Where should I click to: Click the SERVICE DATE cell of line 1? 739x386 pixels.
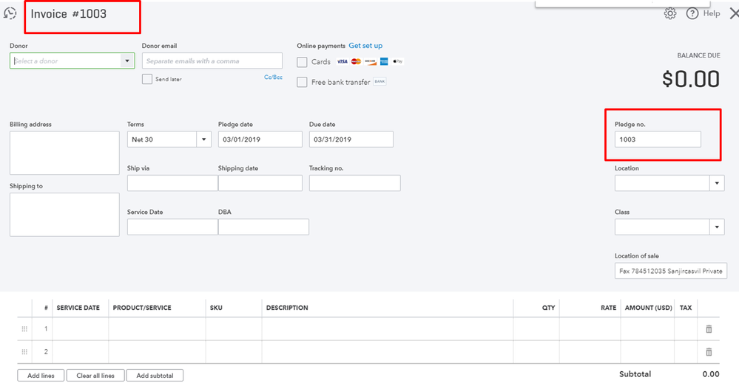click(80, 328)
